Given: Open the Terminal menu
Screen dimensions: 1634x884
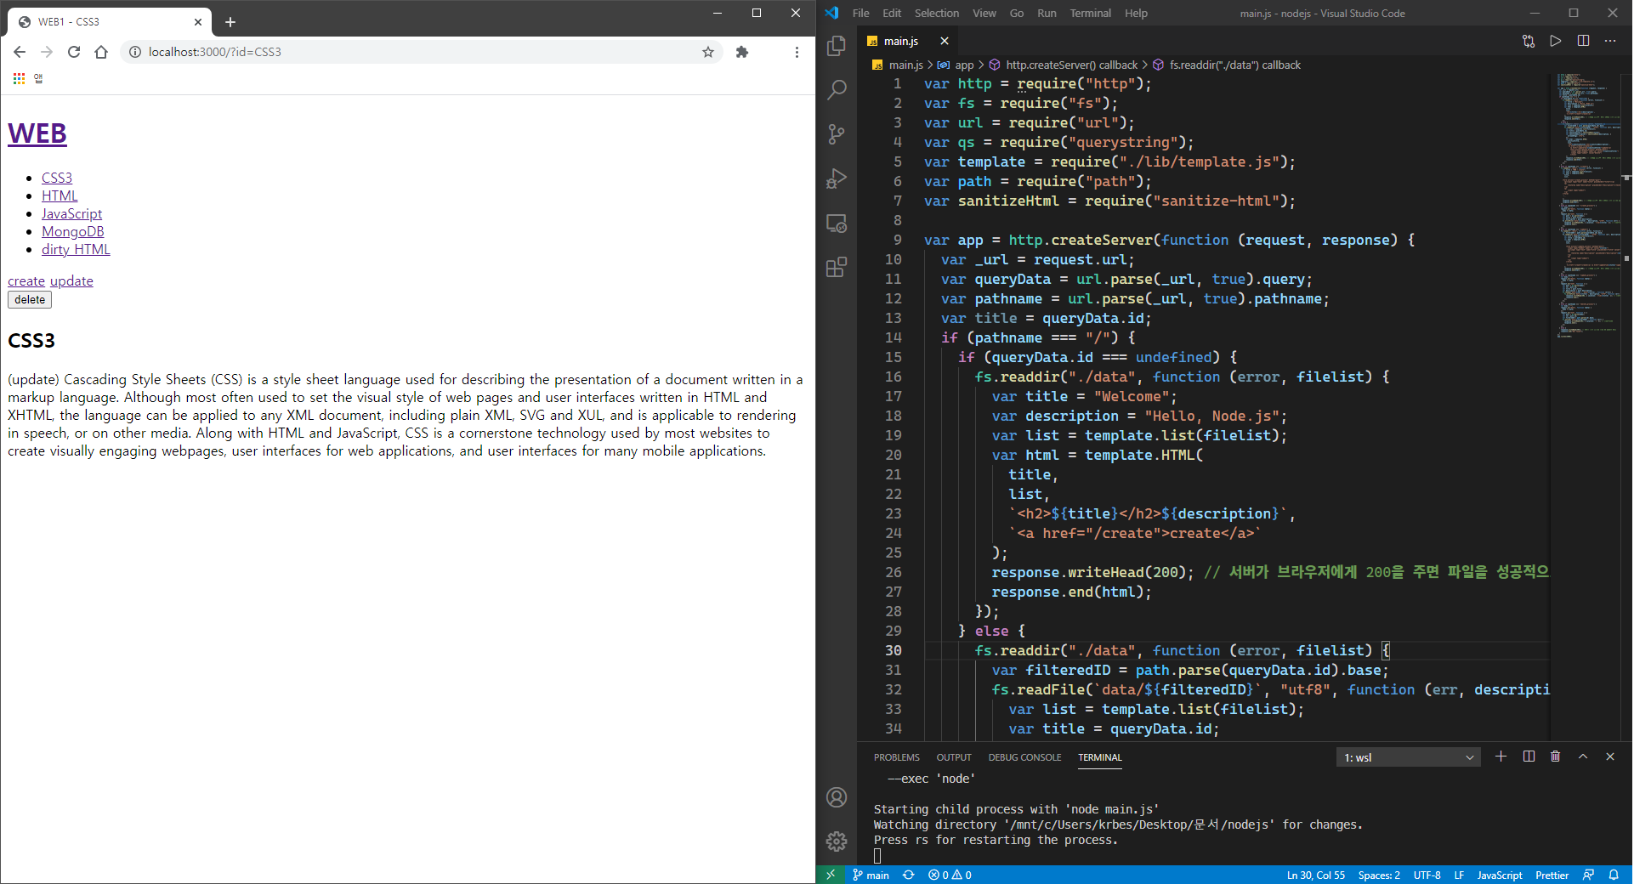Looking at the screenshot, I should 1091,13.
